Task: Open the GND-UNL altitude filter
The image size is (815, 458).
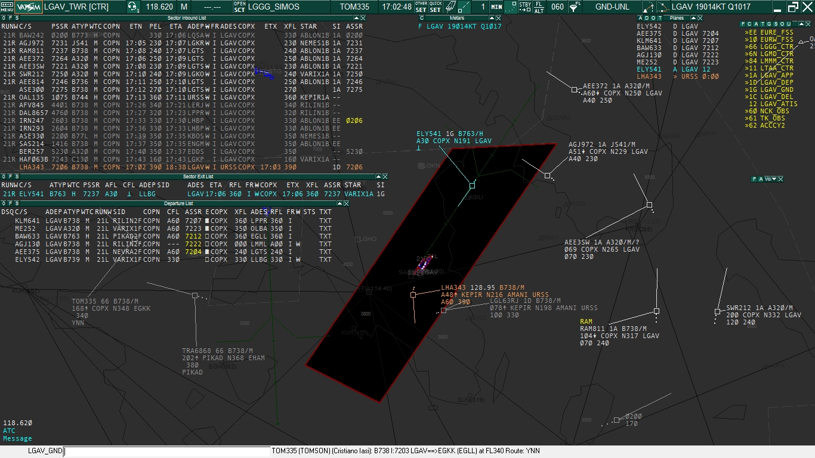Action: pyautogui.click(x=612, y=7)
